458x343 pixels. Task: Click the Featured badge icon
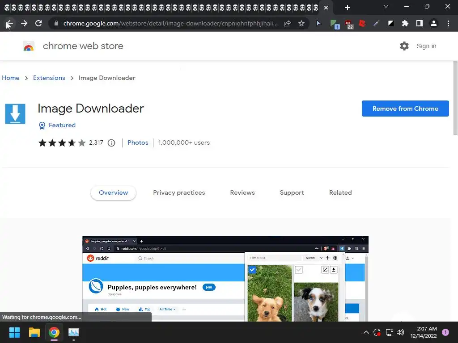tap(42, 125)
